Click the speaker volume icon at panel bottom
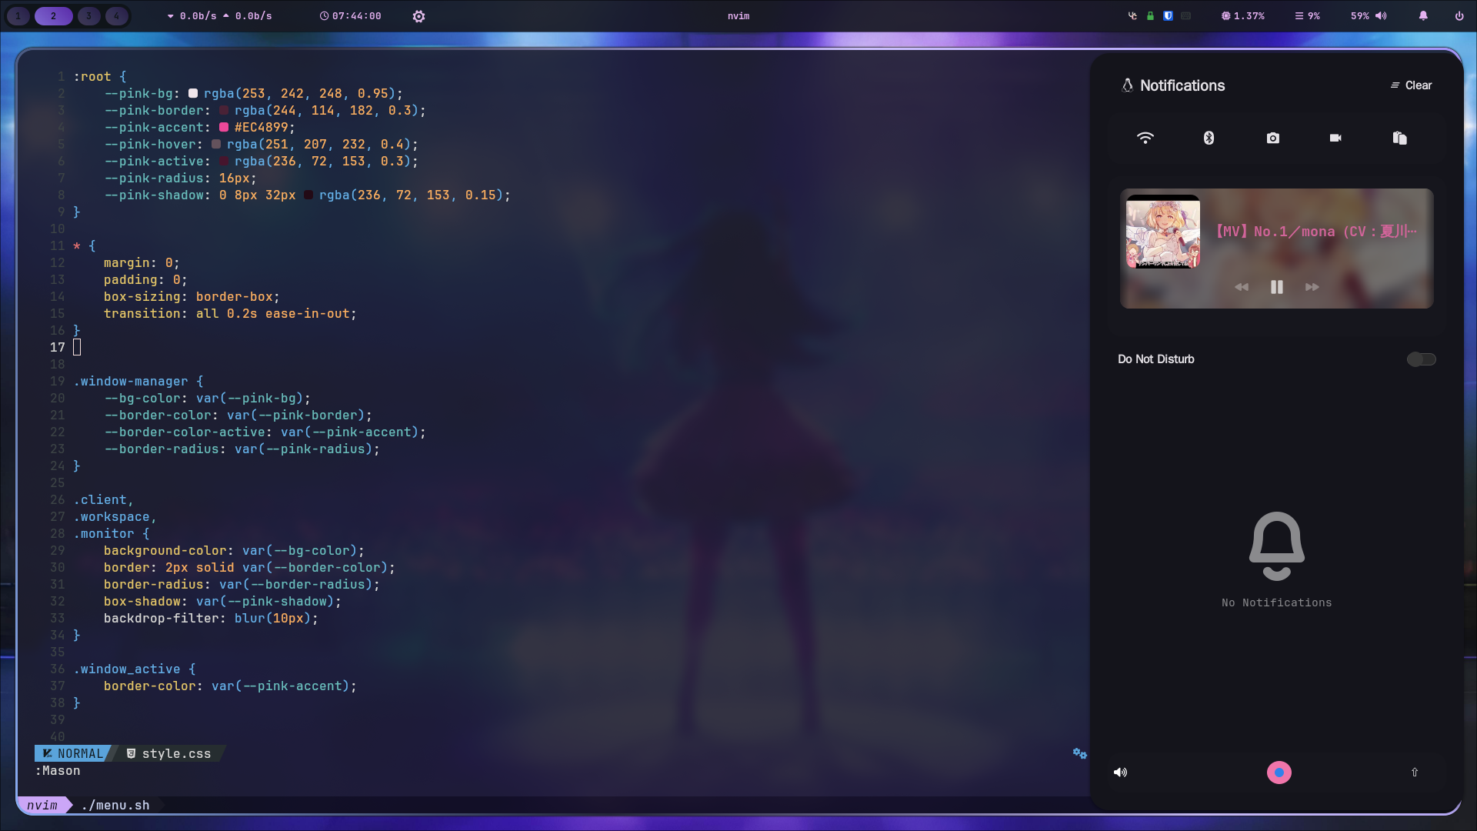 [x=1120, y=773]
